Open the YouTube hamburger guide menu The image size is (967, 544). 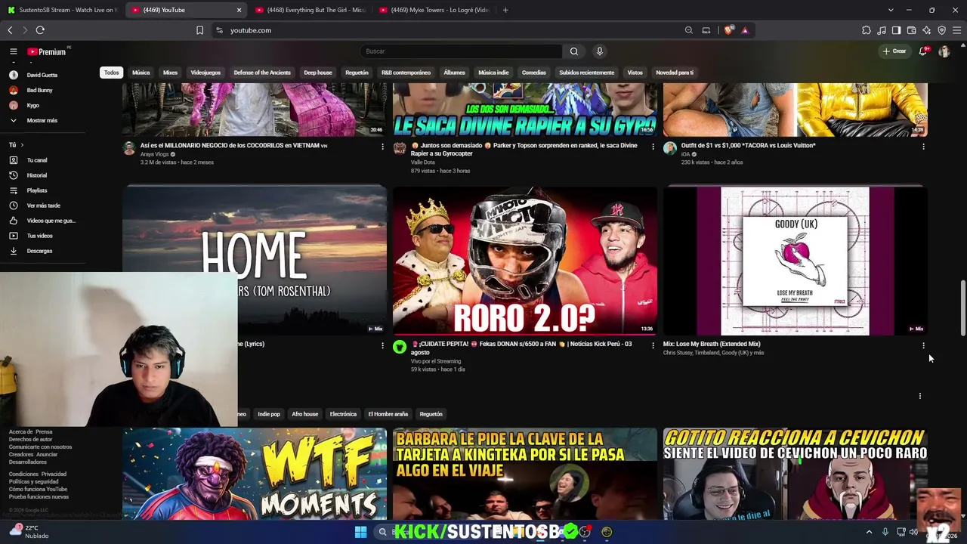click(x=13, y=51)
